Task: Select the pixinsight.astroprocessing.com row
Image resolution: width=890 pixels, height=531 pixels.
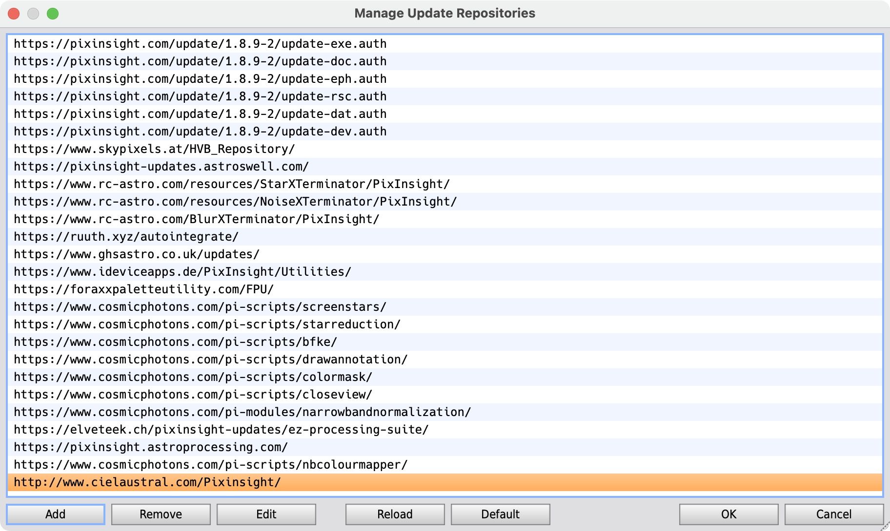Action: [445, 447]
